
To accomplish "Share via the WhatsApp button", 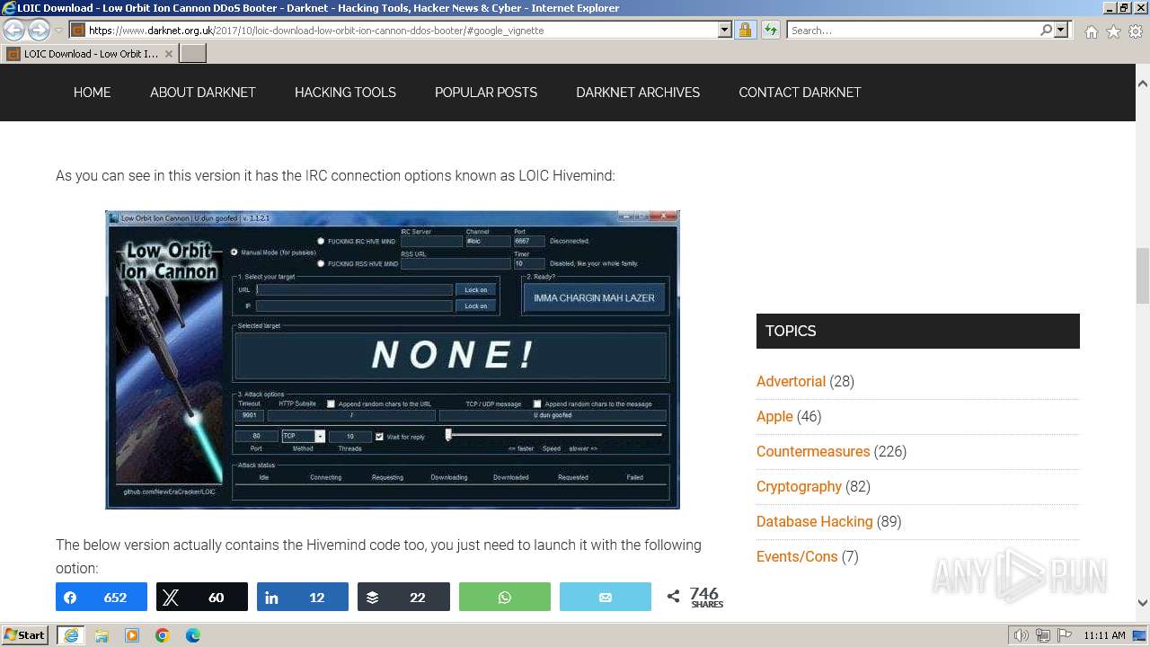I will pyautogui.click(x=505, y=597).
